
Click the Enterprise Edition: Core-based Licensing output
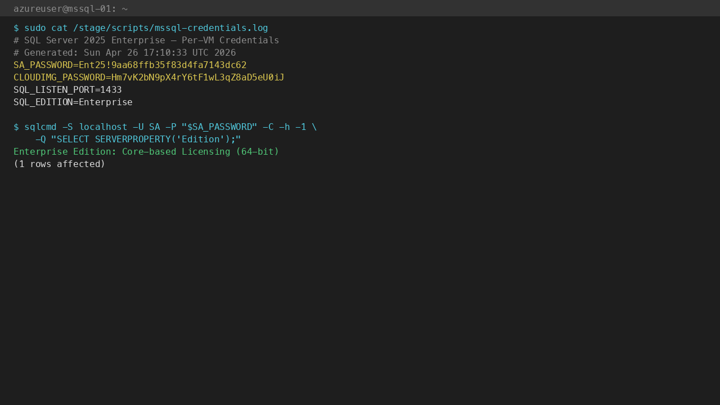[146, 152]
